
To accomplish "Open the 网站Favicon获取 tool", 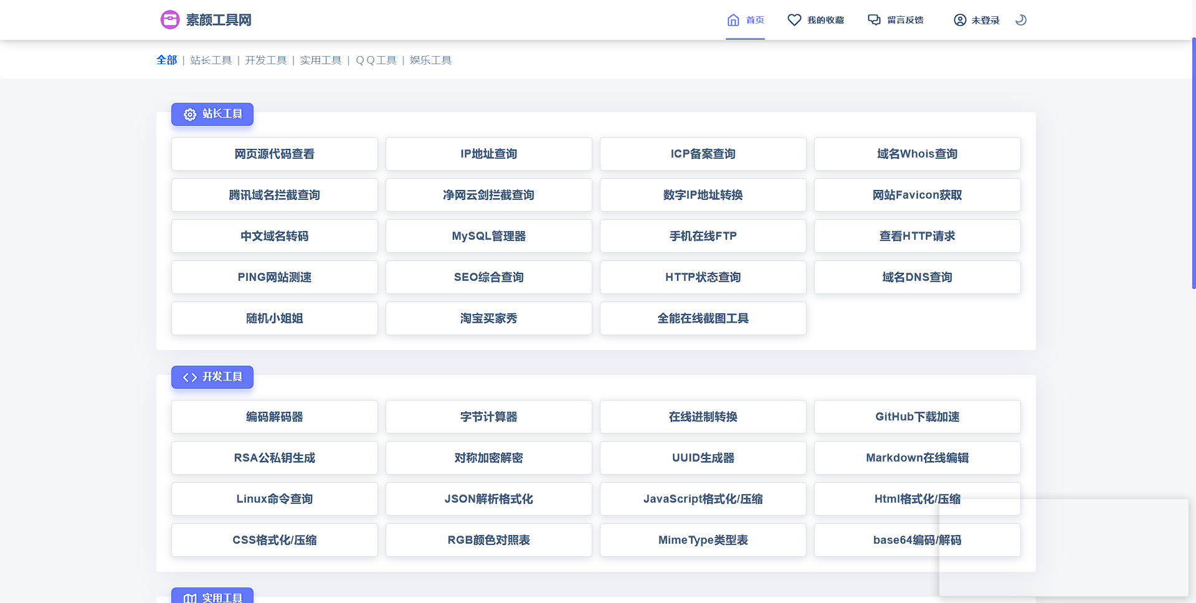I will 918,195.
